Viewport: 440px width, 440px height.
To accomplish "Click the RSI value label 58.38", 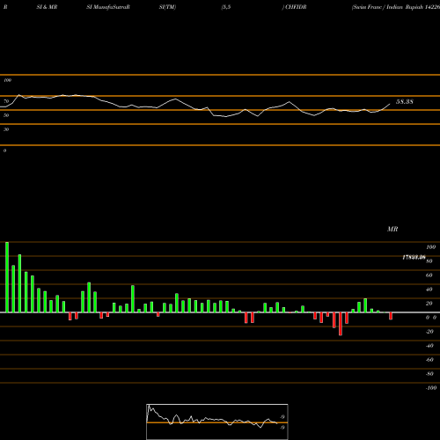I will pos(405,102).
